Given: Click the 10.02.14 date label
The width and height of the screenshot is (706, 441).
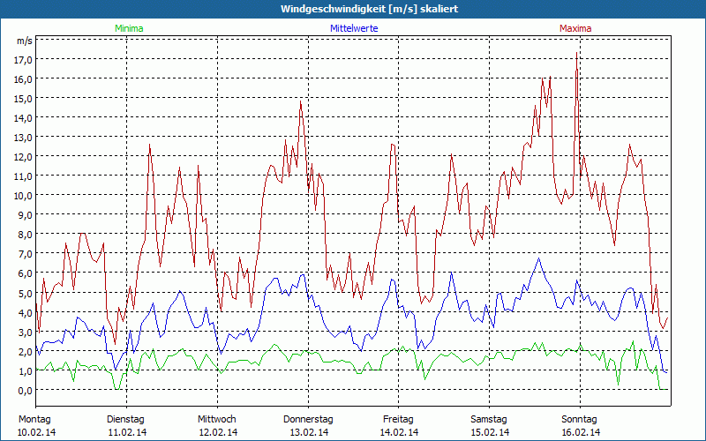Looking at the screenshot, I should (34, 432).
